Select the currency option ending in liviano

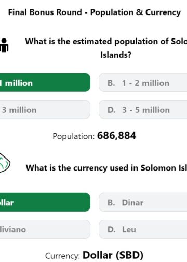(x=45, y=229)
